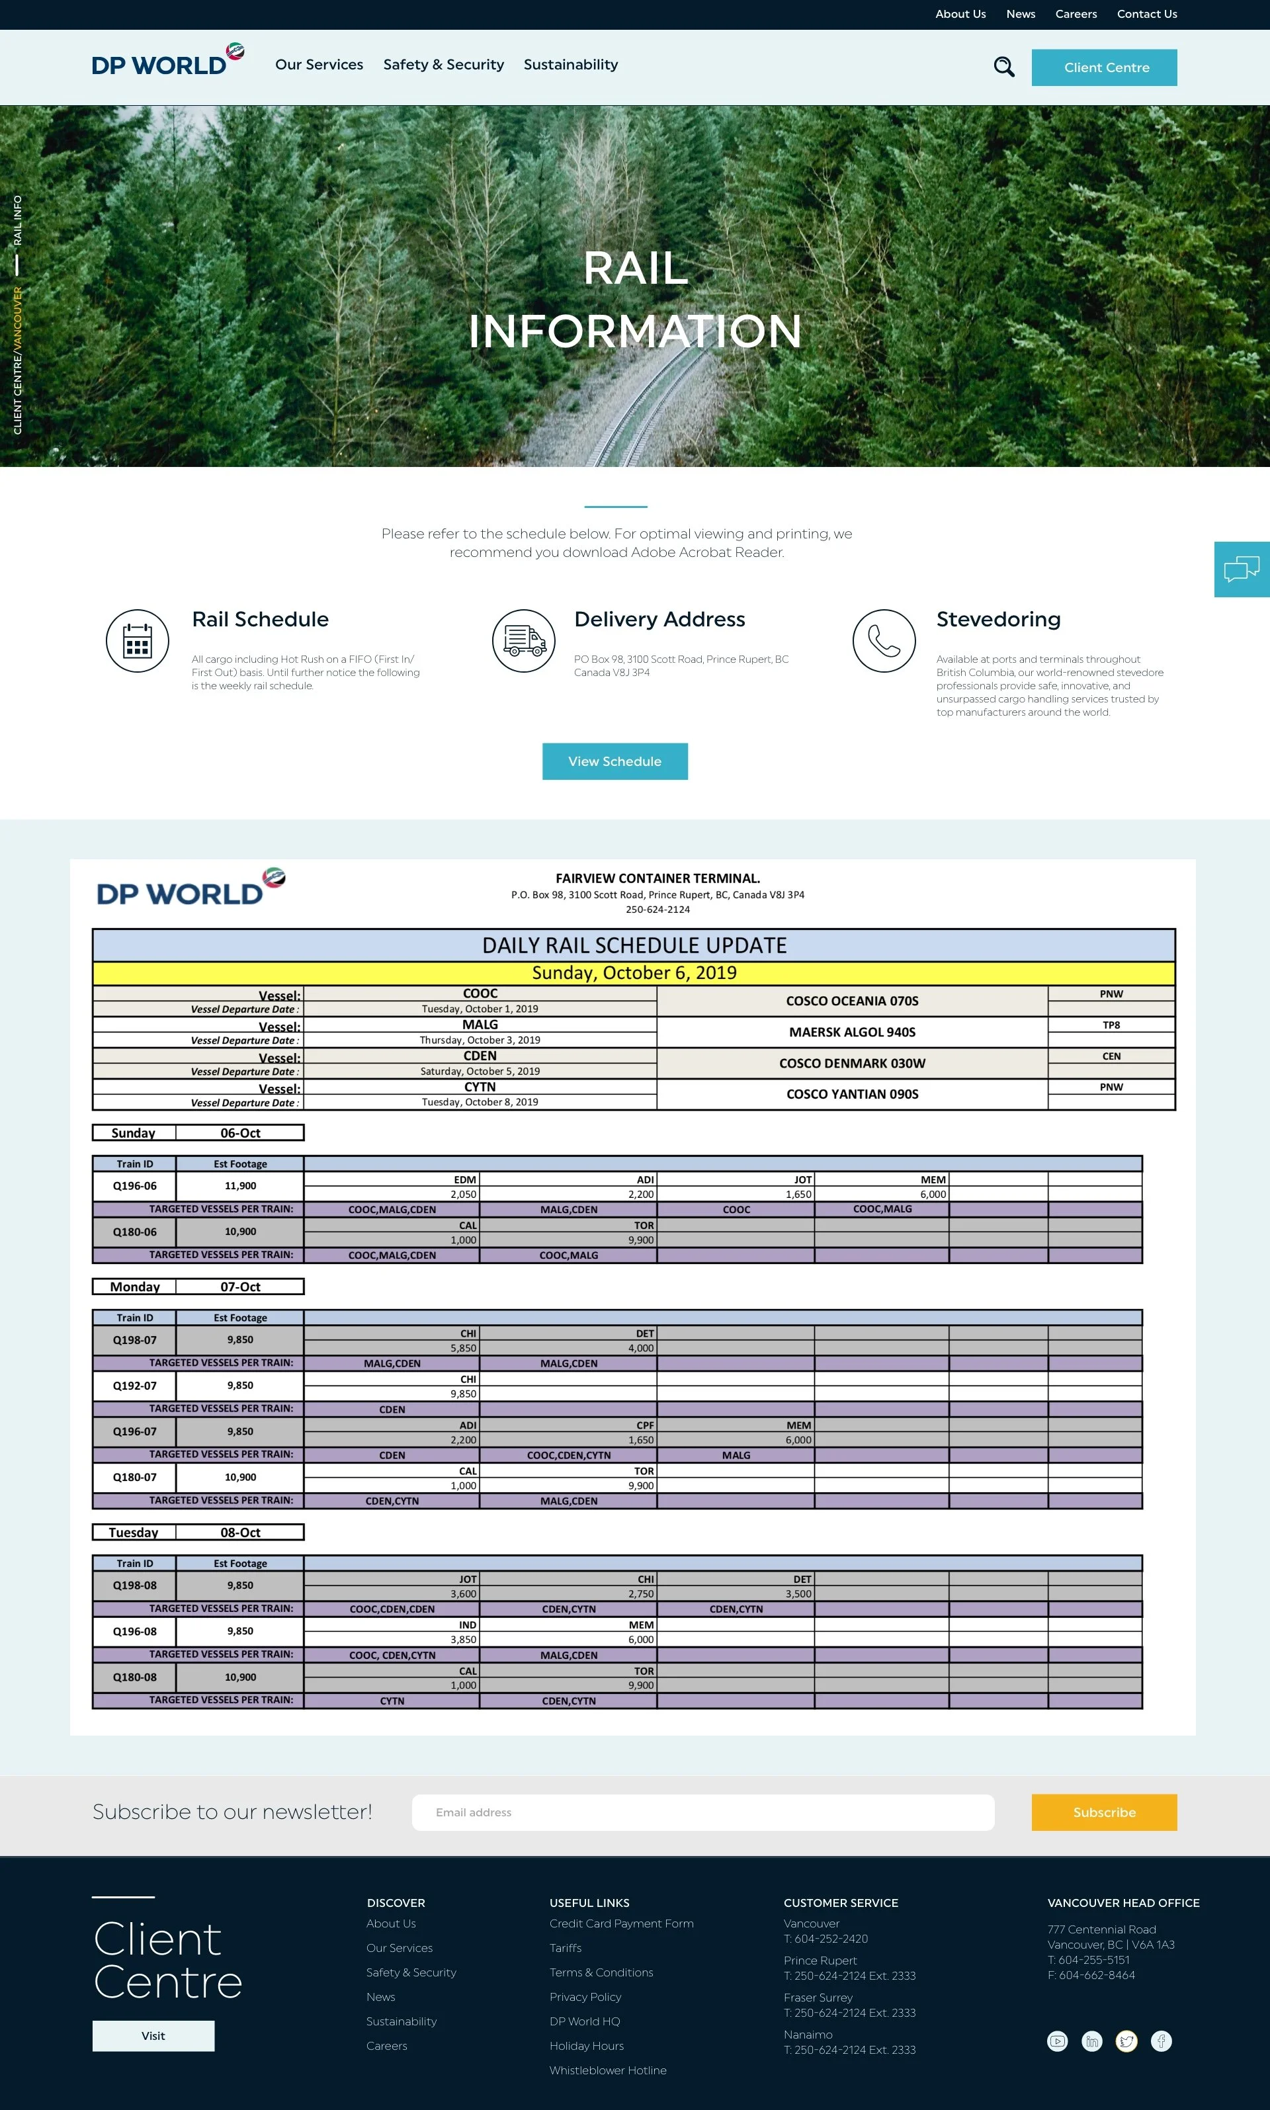
Task: Click the Prince Rupert customer service entry
Action: (x=849, y=1968)
